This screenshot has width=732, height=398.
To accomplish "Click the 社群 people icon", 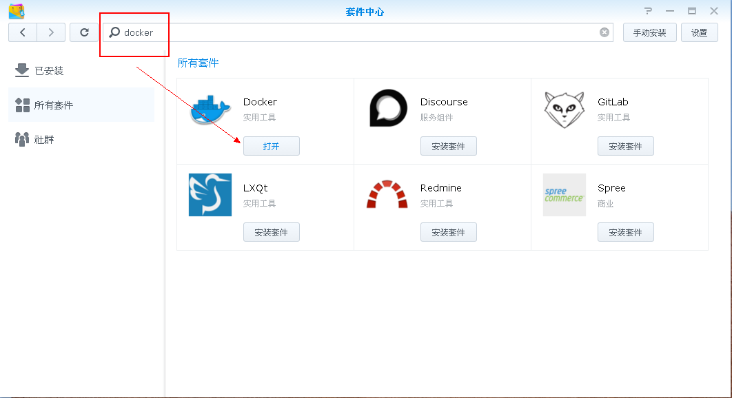I will pyautogui.click(x=21, y=139).
